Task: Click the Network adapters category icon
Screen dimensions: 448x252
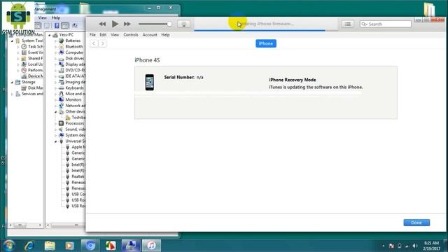Action: tap(61, 106)
